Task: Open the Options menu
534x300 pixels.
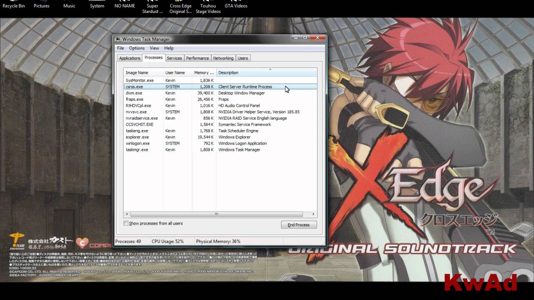Action: click(x=137, y=48)
